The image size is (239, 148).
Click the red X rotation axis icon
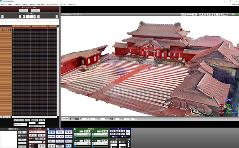point(222,106)
